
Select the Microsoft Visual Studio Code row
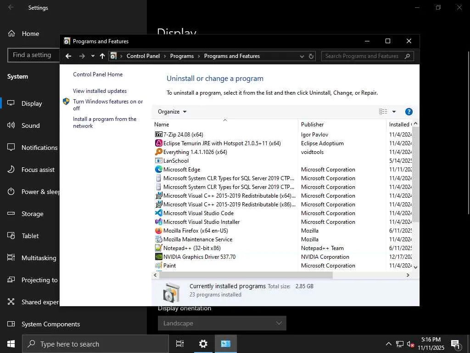[x=283, y=213]
